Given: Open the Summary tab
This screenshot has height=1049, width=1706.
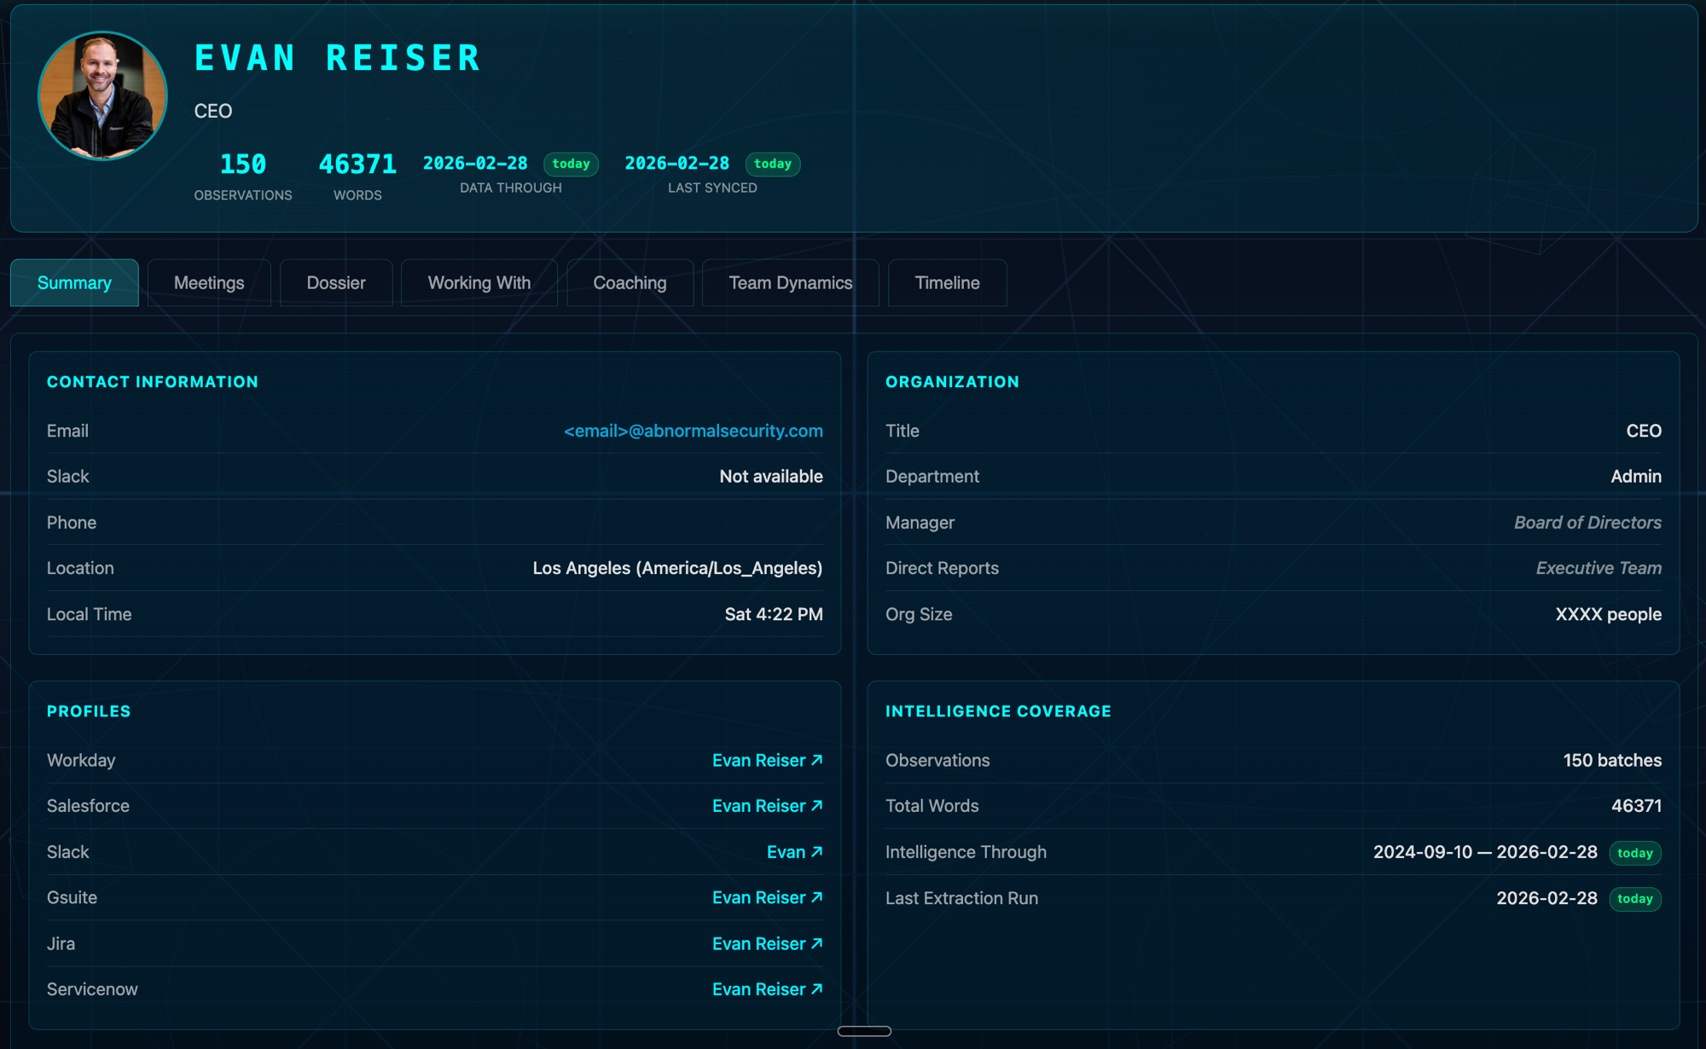Looking at the screenshot, I should pos(74,283).
